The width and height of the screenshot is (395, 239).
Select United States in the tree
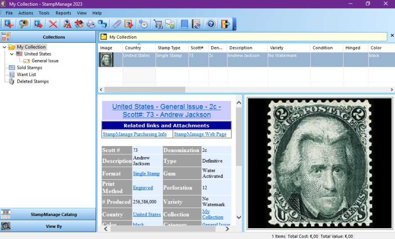coord(37,53)
